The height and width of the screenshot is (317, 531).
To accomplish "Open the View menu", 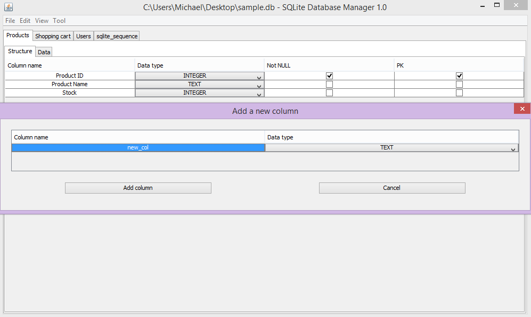I will 42,21.
